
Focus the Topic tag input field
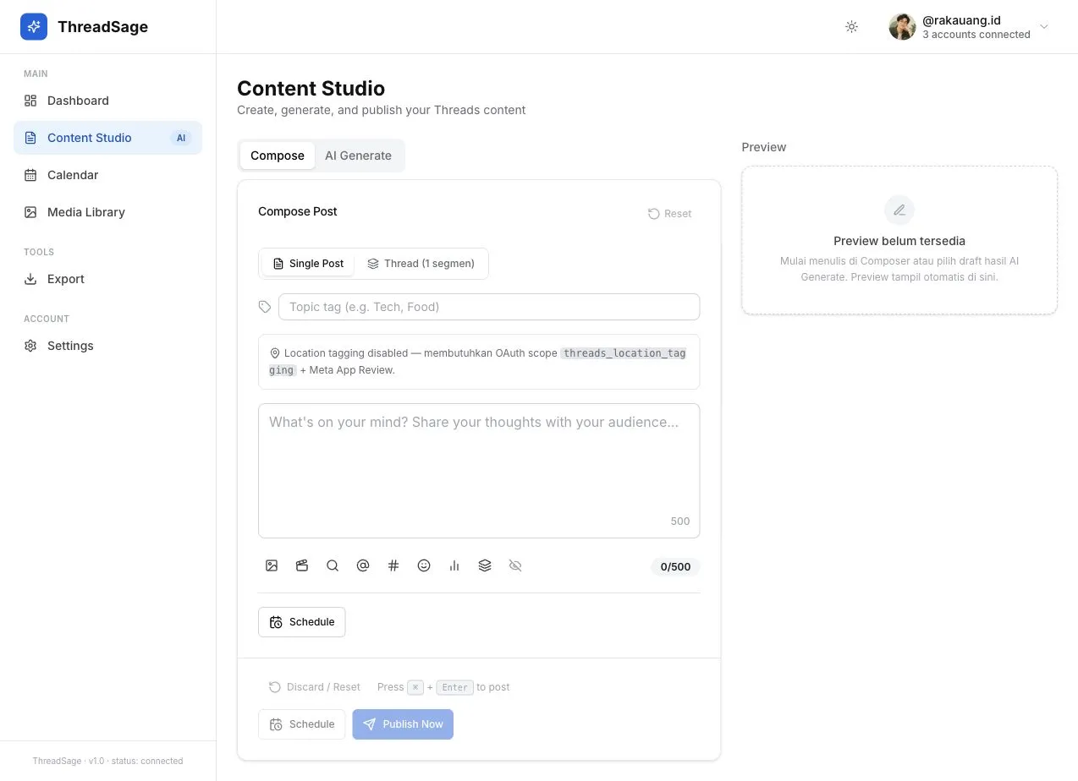[489, 307]
